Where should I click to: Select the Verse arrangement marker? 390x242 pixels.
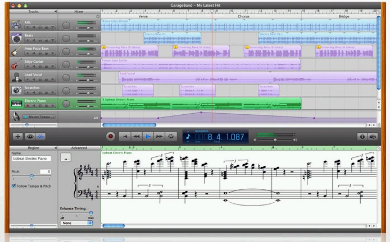(x=143, y=16)
